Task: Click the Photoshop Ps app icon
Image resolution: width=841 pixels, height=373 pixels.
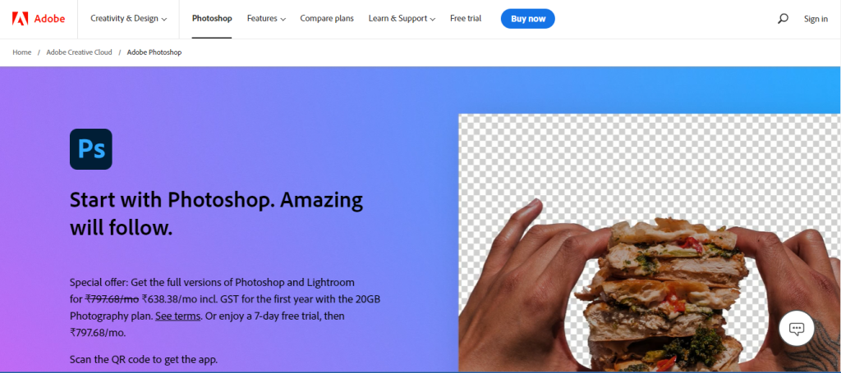Action: 90,149
